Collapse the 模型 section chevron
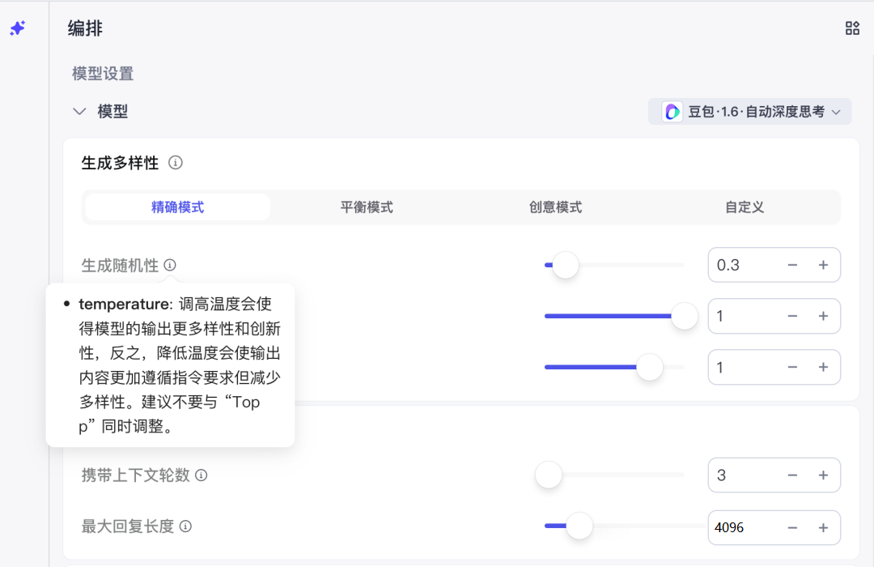 point(79,112)
